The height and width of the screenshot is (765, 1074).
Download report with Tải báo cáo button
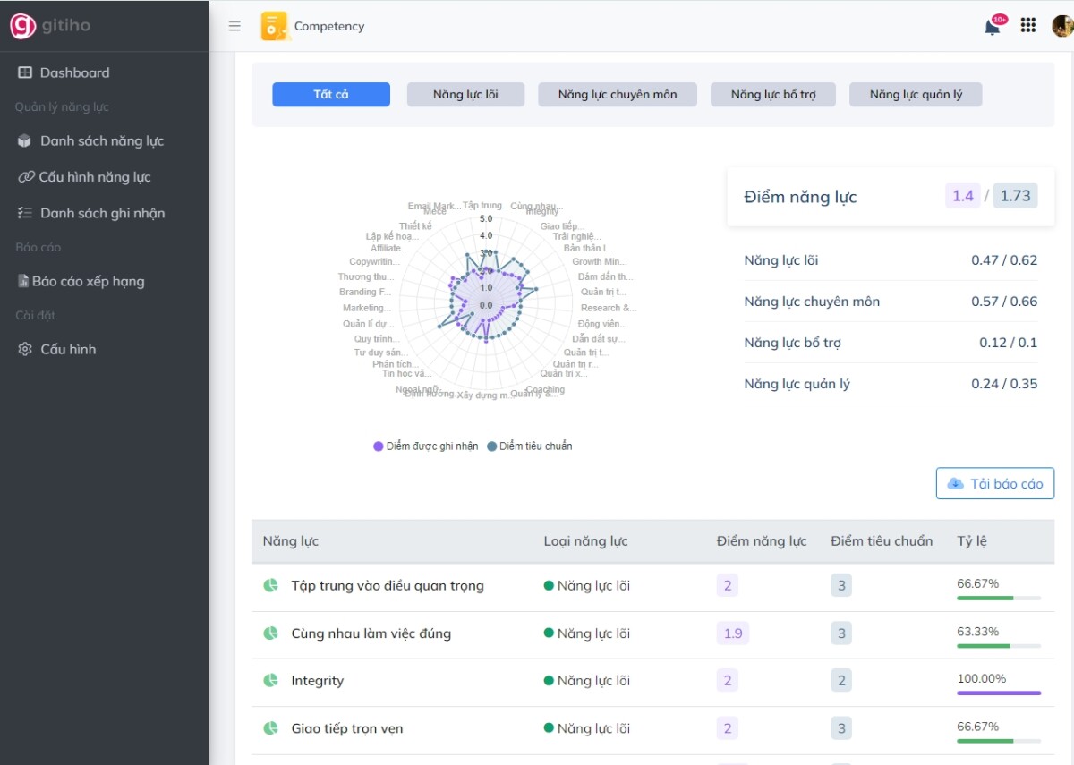pos(995,483)
